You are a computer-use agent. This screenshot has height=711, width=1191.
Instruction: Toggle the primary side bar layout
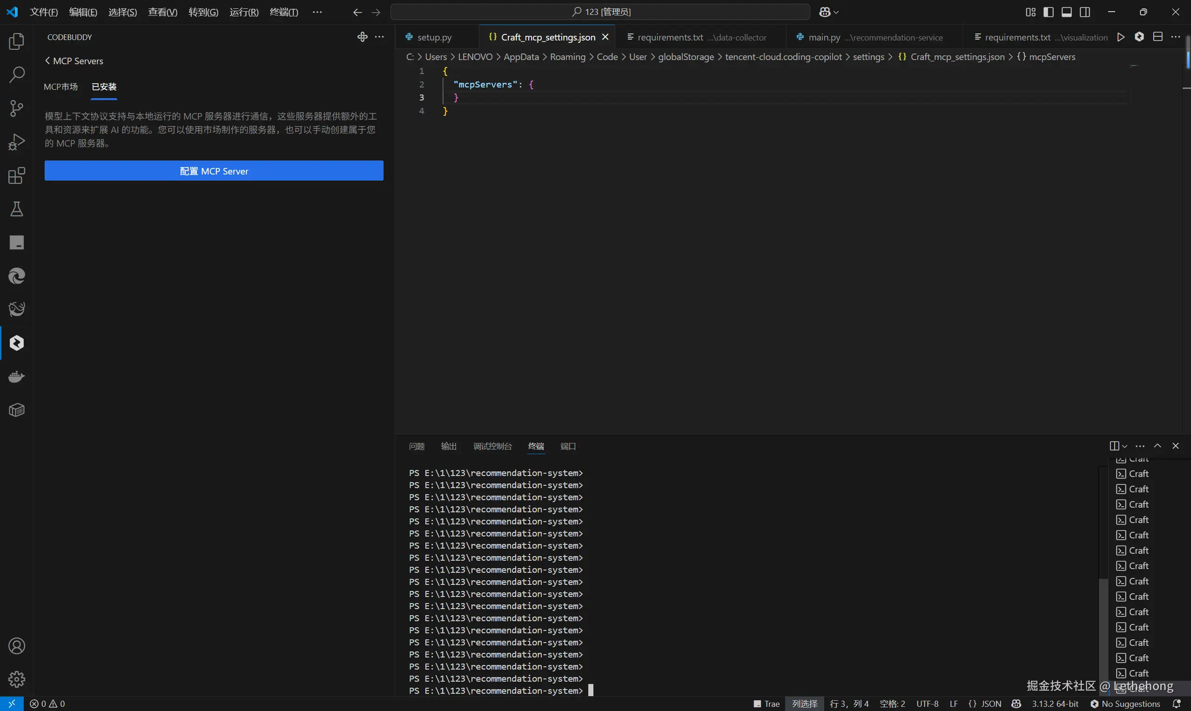[x=1048, y=12]
